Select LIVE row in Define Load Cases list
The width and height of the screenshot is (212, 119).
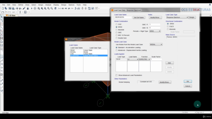89,54
